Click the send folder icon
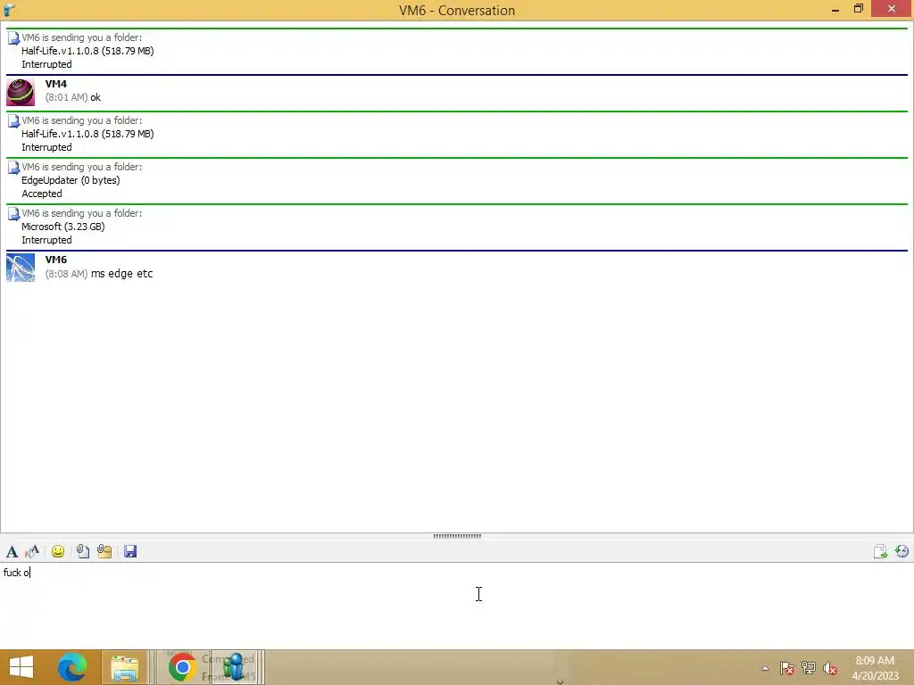Viewport: 914px width, 685px height. 104,551
